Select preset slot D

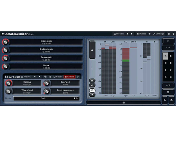tap(171, 63)
